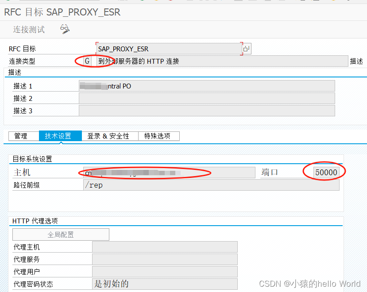Click the 连接测试 button
Viewport: 367px width, 292px height.
pyautogui.click(x=28, y=29)
